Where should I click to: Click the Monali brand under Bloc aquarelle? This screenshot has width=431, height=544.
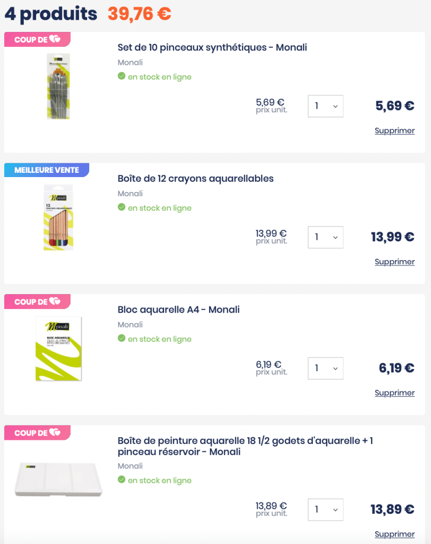click(130, 325)
